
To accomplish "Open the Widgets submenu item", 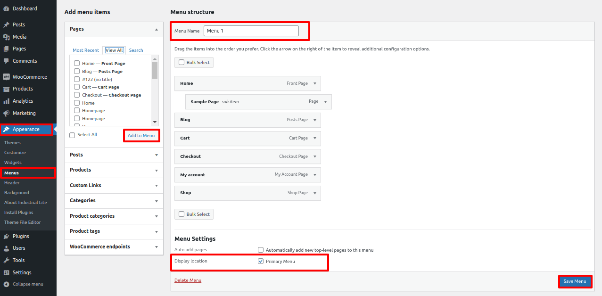I will coord(13,163).
